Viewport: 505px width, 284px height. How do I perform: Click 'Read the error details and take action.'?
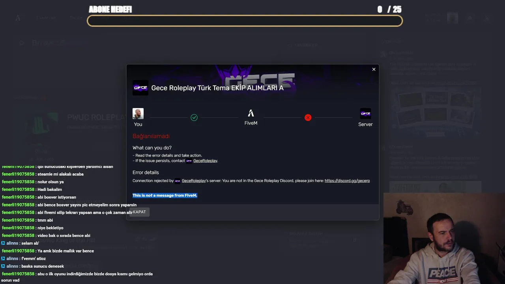[168, 155]
